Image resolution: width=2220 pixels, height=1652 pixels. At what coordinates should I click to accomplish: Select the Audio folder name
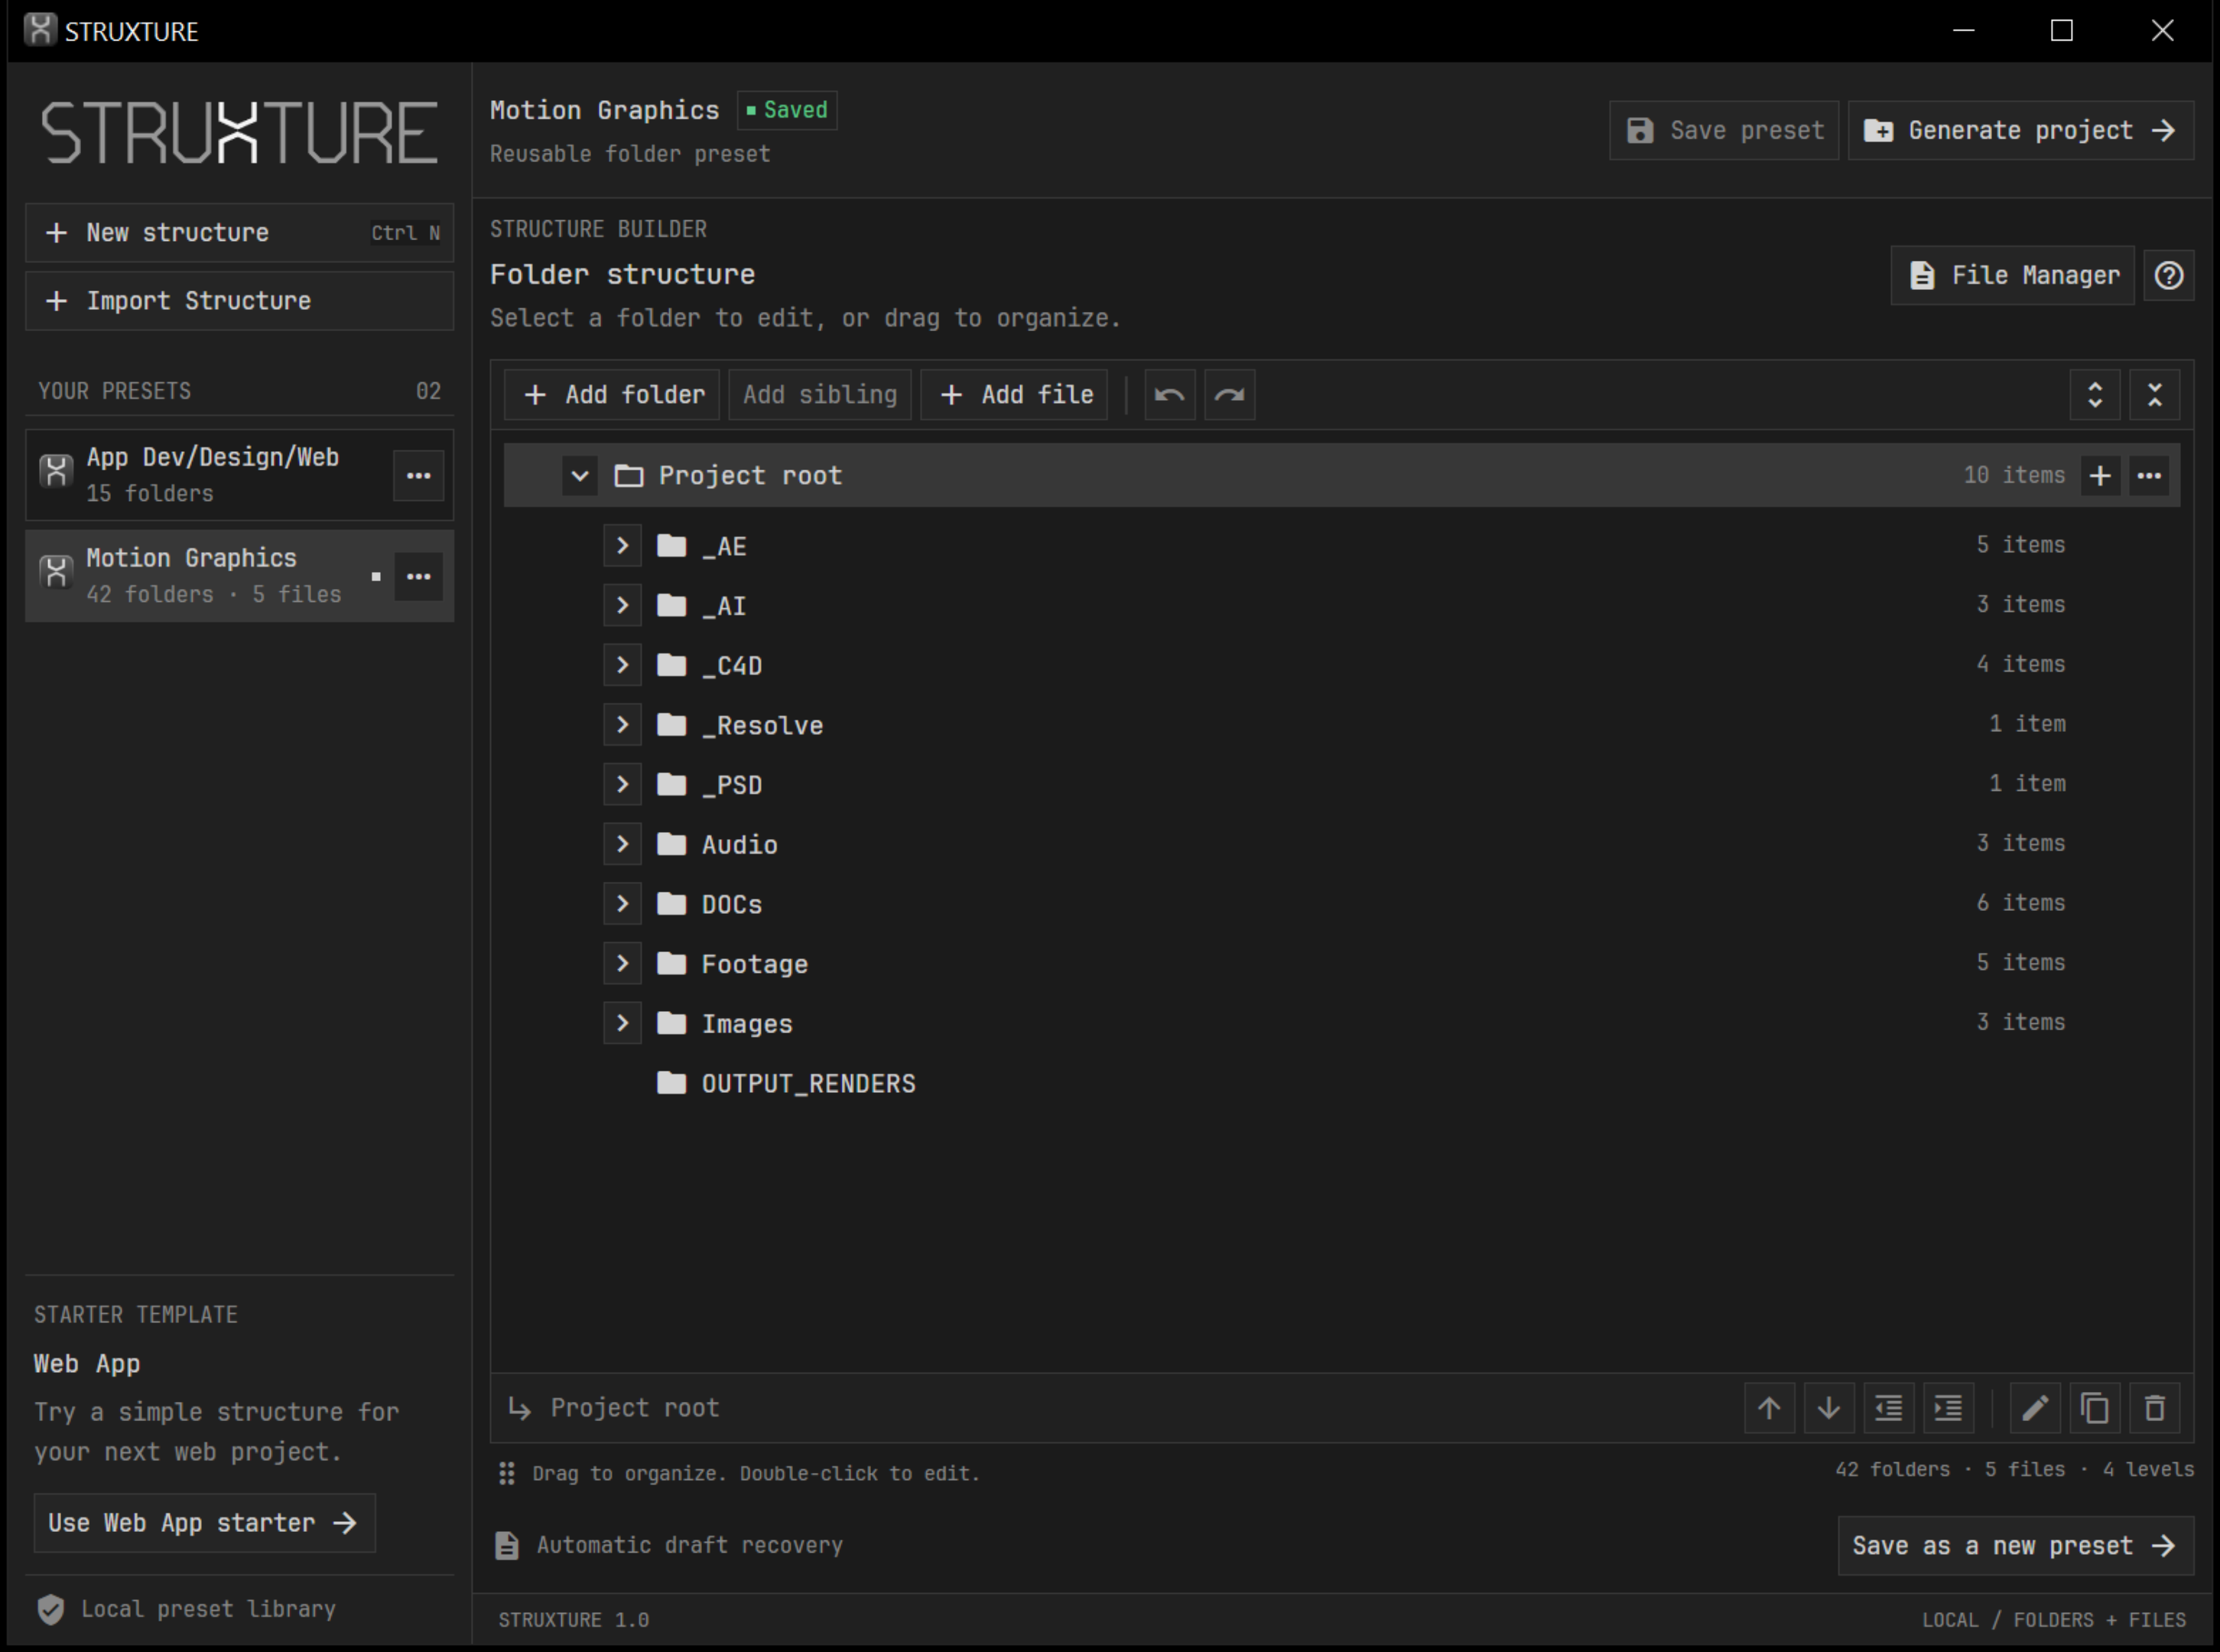coord(739,845)
